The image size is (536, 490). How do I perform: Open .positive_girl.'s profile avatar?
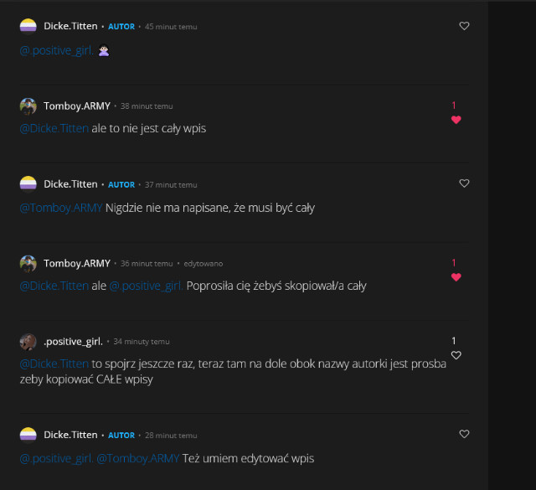(28, 341)
